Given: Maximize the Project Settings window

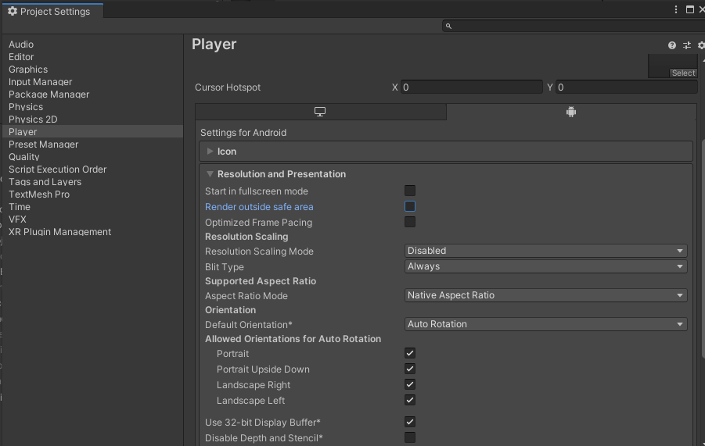Looking at the screenshot, I should (689, 9).
